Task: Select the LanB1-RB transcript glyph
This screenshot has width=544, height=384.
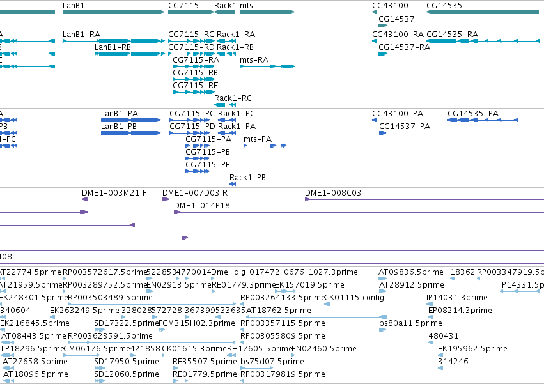Action: pyautogui.click(x=130, y=54)
